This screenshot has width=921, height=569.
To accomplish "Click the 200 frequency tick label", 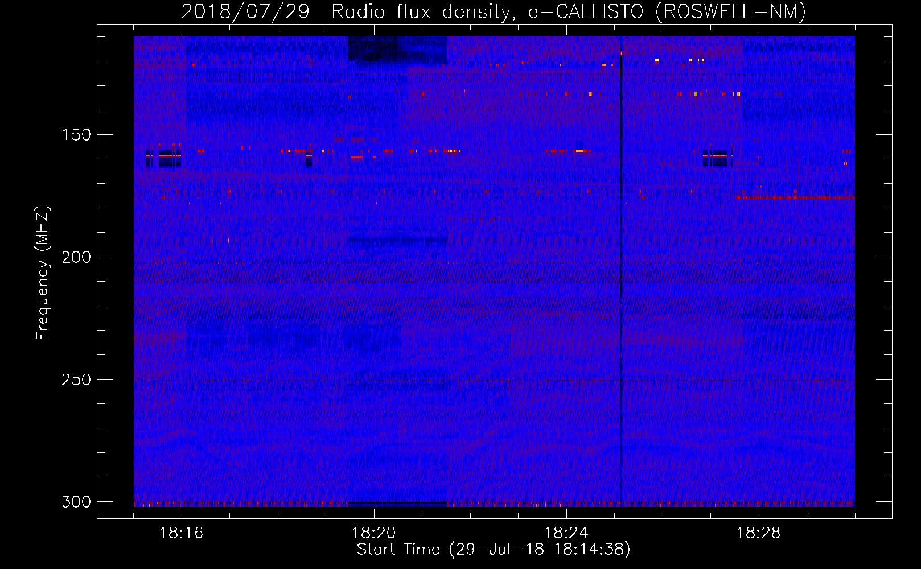I will click(x=76, y=257).
